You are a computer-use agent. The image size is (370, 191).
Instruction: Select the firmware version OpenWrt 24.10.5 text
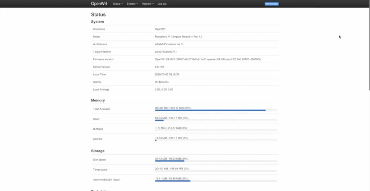[208, 59]
